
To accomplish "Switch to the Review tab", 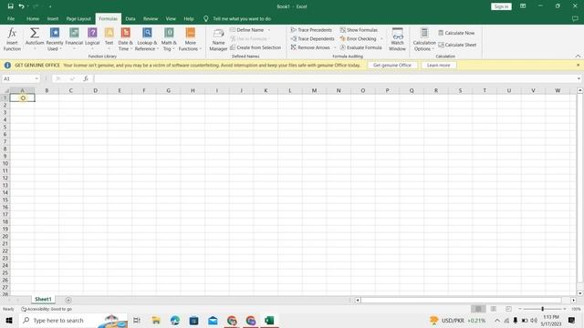I will click(151, 18).
